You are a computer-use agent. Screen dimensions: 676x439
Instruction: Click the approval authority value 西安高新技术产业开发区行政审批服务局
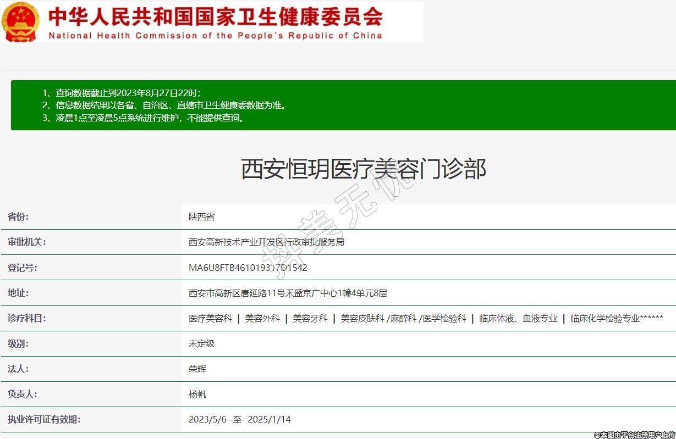tap(266, 242)
